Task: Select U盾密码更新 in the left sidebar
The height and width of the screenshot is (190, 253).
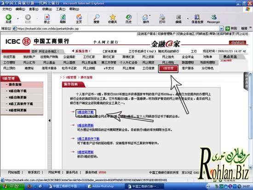Action: pyautogui.click(x=17, y=110)
